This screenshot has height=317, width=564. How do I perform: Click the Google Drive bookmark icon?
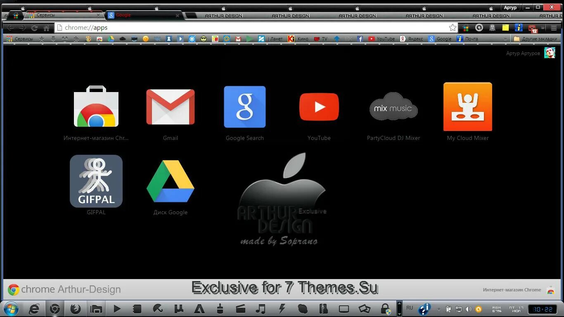111,39
